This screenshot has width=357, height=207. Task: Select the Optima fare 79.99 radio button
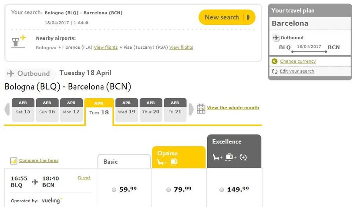pos(168,190)
